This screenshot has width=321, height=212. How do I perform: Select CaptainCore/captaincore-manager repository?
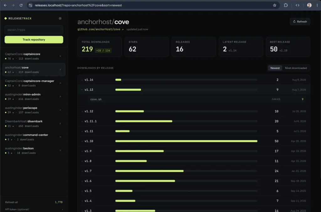pyautogui.click(x=34, y=83)
